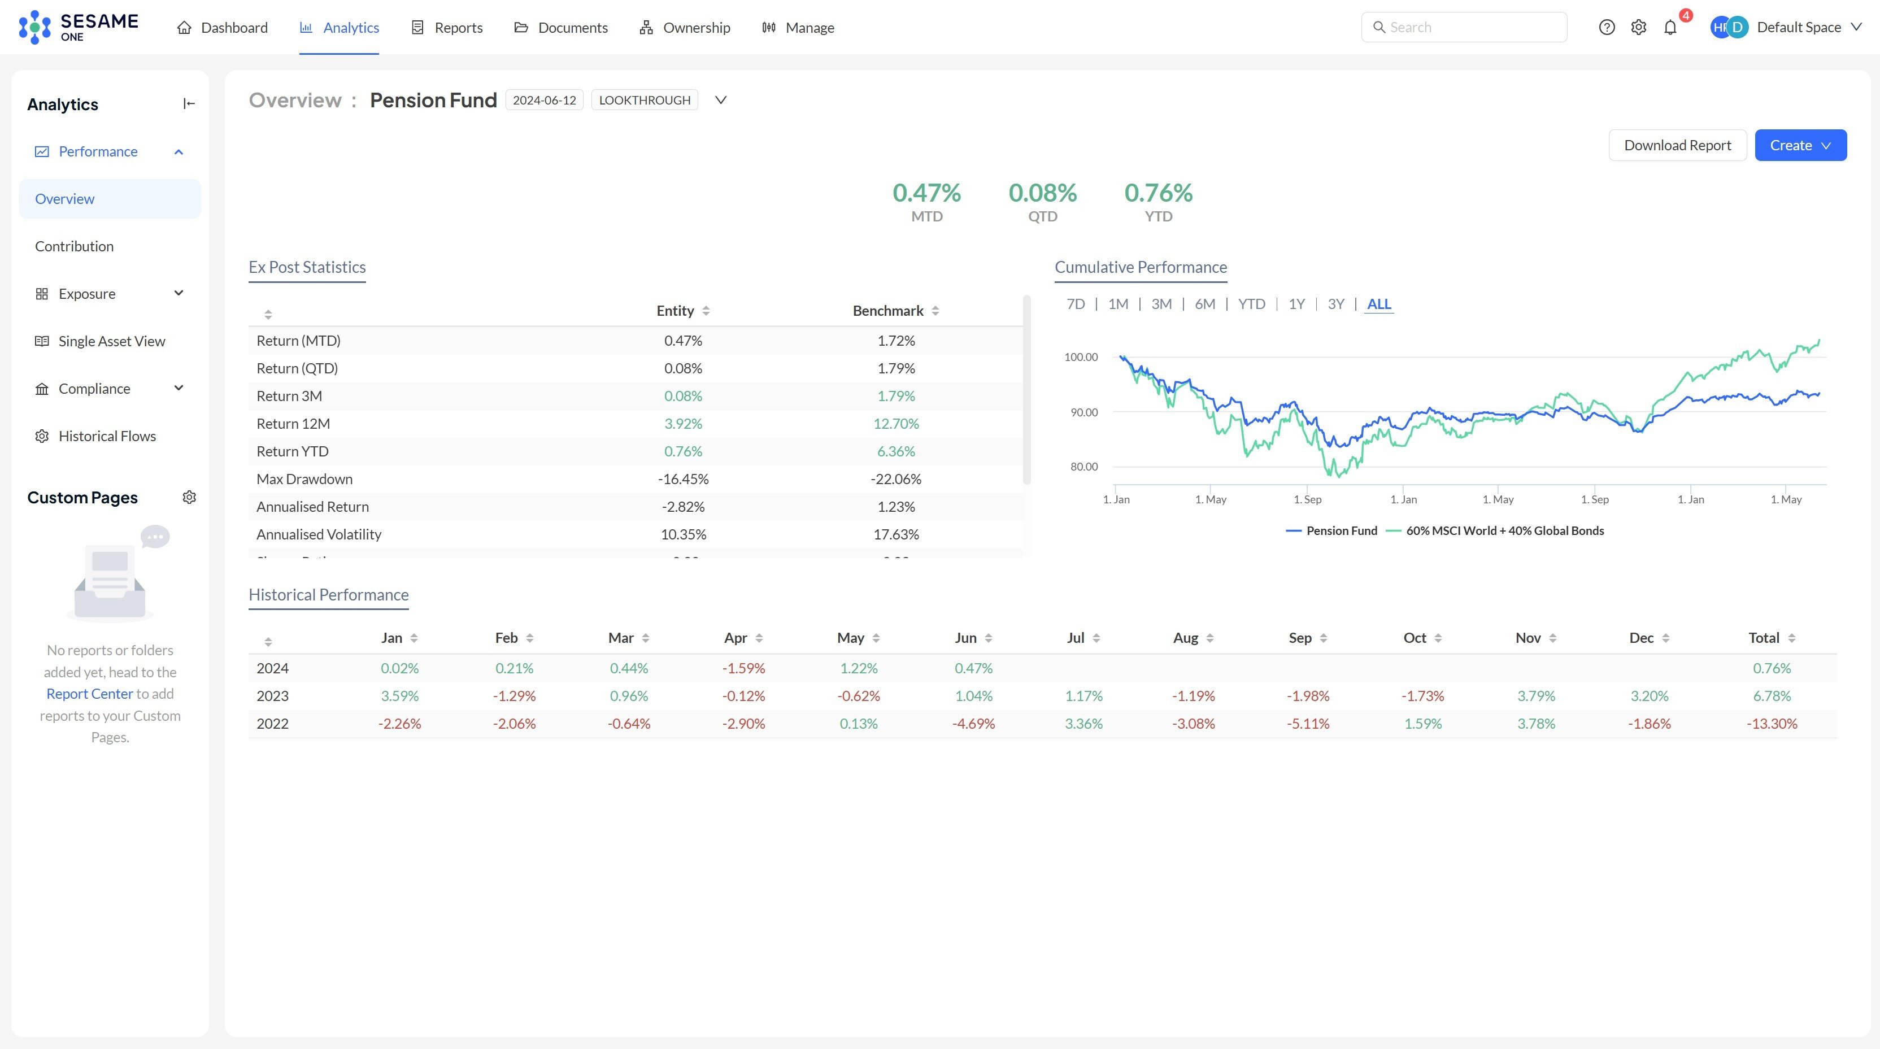The width and height of the screenshot is (1880, 1049).
Task: Open the notifications bell with badge
Action: point(1670,27)
